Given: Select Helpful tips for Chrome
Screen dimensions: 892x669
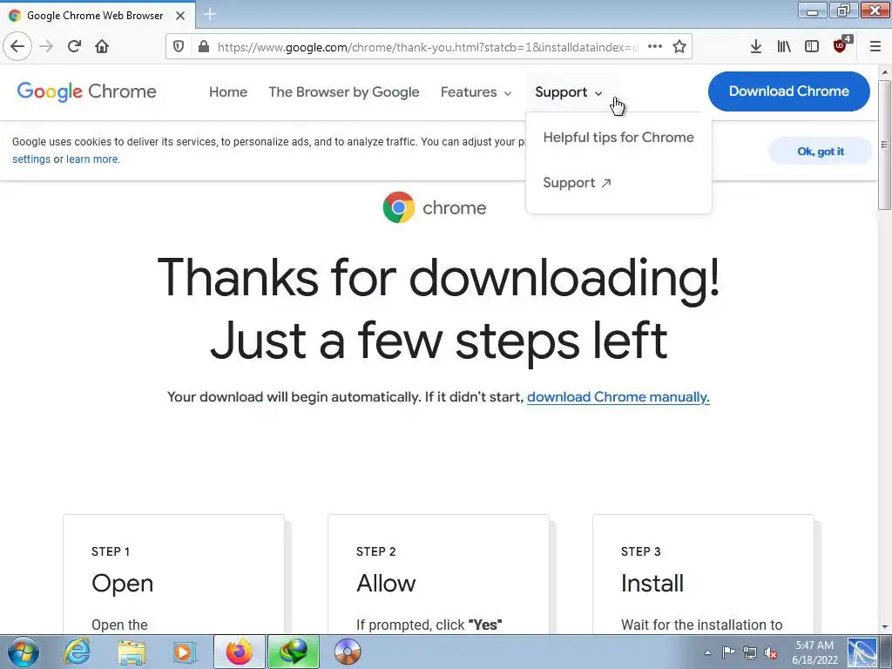Looking at the screenshot, I should (618, 137).
